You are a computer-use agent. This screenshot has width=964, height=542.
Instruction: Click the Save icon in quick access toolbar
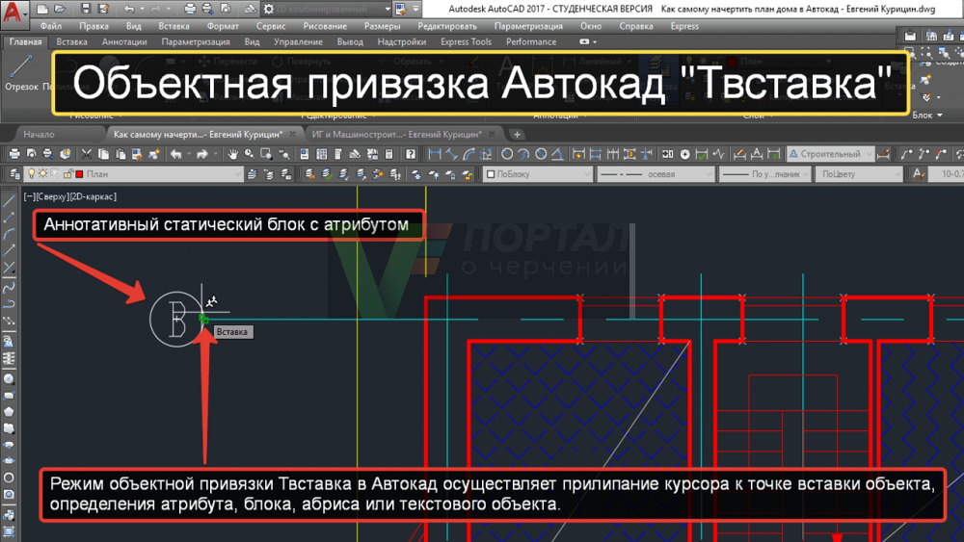click(x=86, y=9)
